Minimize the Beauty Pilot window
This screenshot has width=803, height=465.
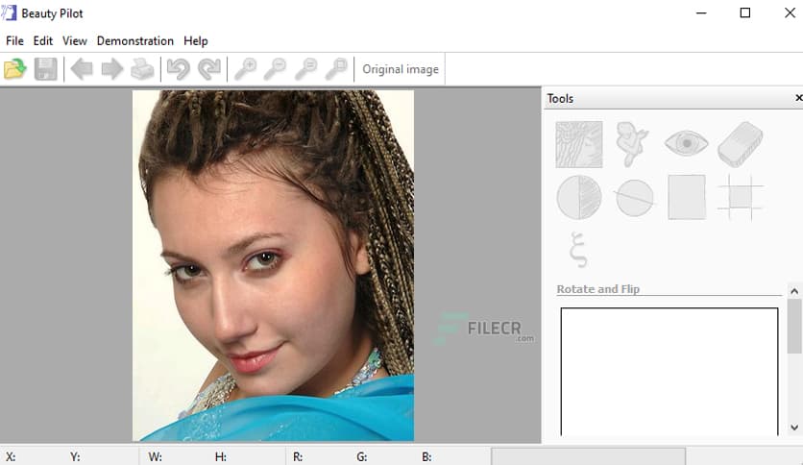tap(701, 12)
